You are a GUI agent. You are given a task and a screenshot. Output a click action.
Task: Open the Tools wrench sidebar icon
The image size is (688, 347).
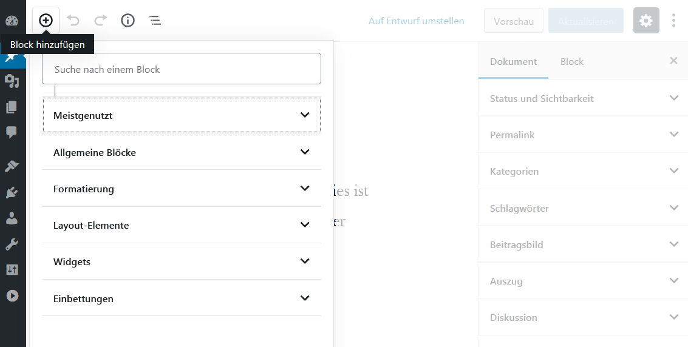tap(12, 244)
